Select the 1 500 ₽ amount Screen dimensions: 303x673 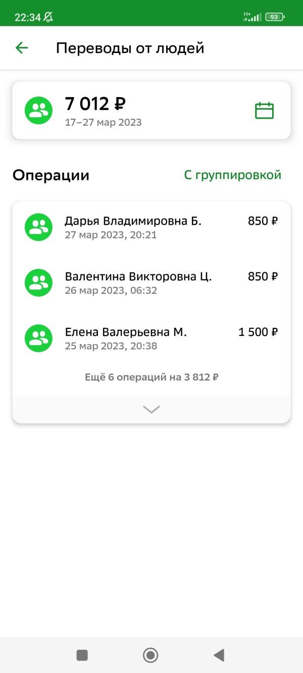(x=258, y=332)
